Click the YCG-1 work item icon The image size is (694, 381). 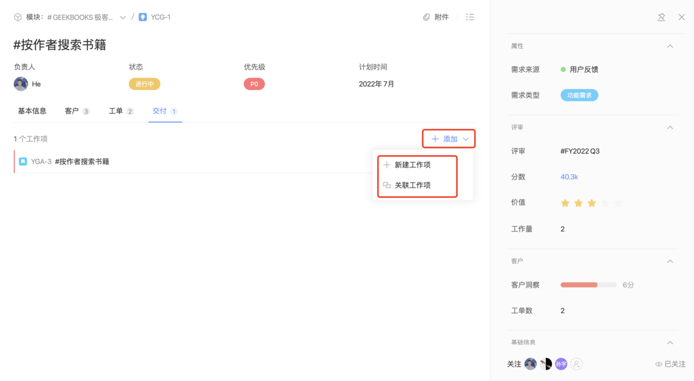pos(143,17)
